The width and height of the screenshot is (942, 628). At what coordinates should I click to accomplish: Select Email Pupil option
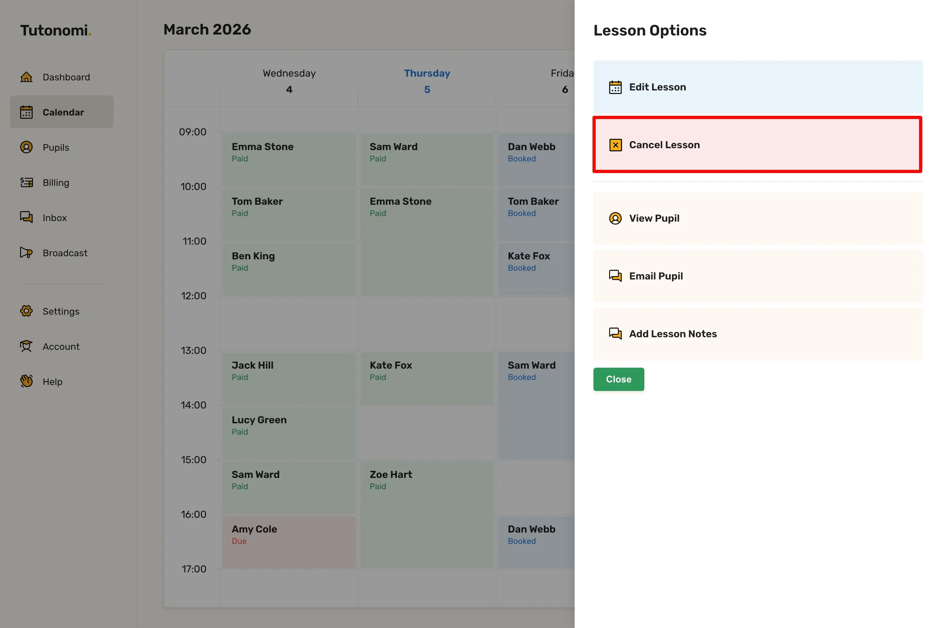point(758,276)
